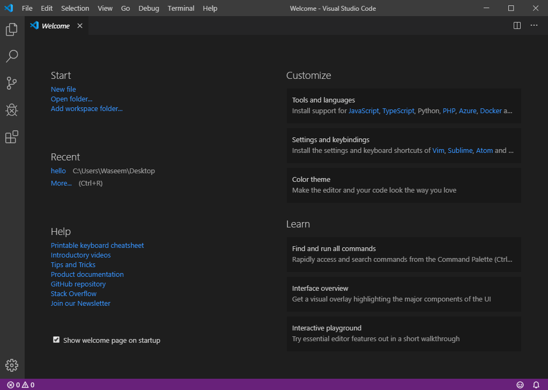The height and width of the screenshot is (390, 548).
Task: Click the New file link
Action: coord(63,89)
